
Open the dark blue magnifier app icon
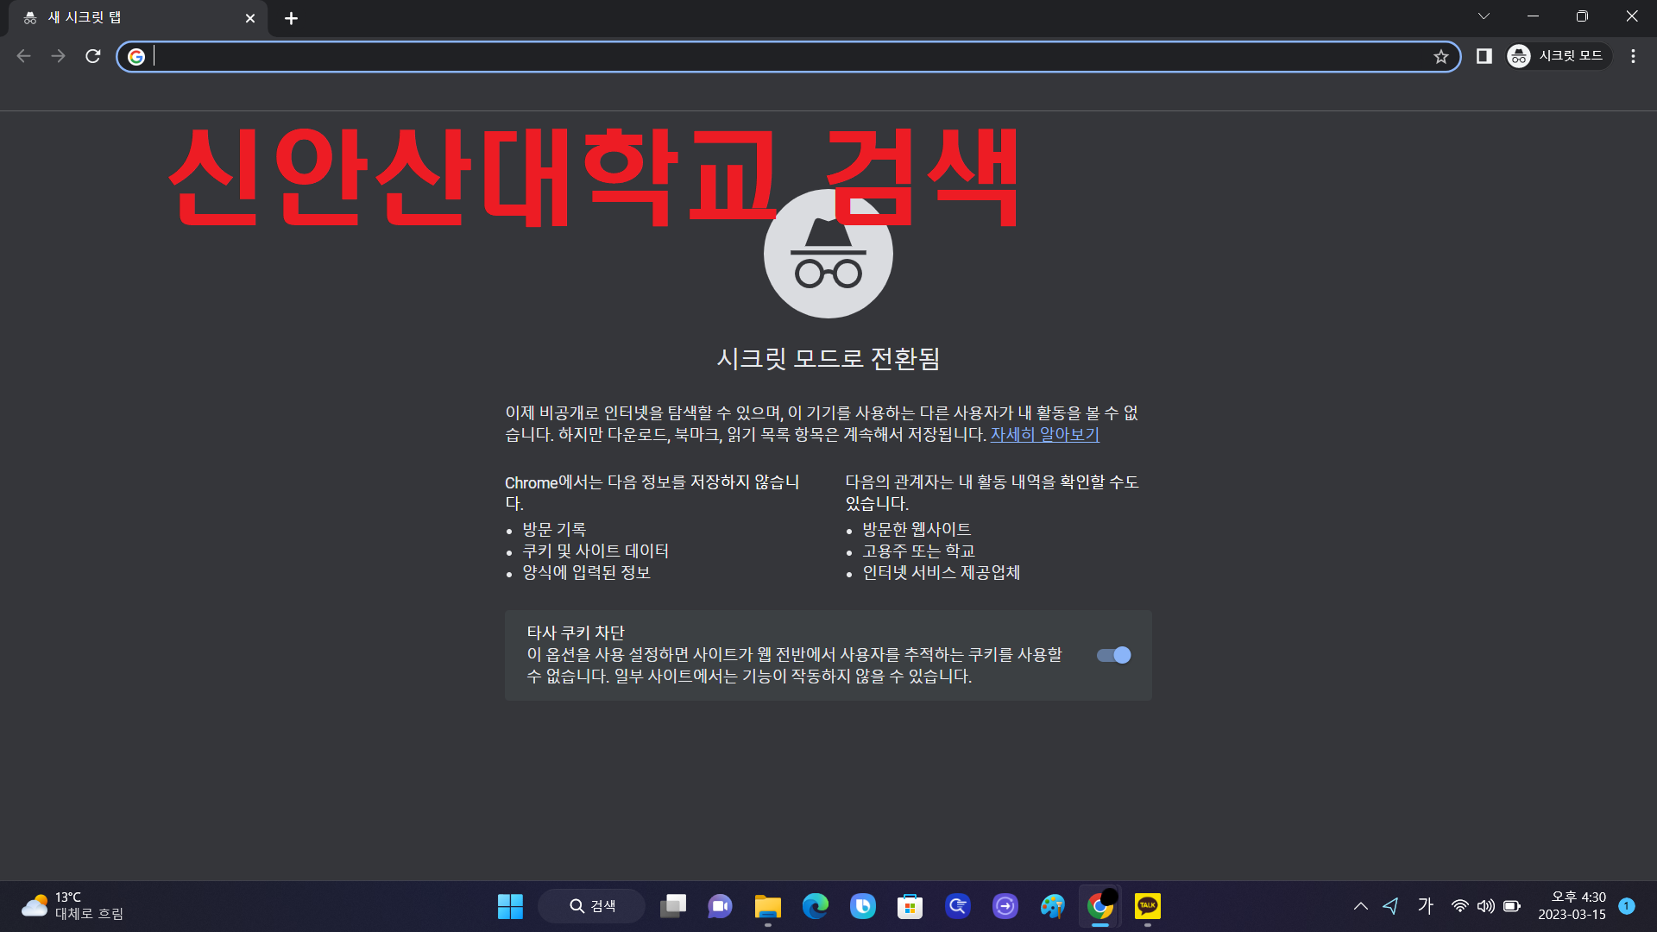957,906
